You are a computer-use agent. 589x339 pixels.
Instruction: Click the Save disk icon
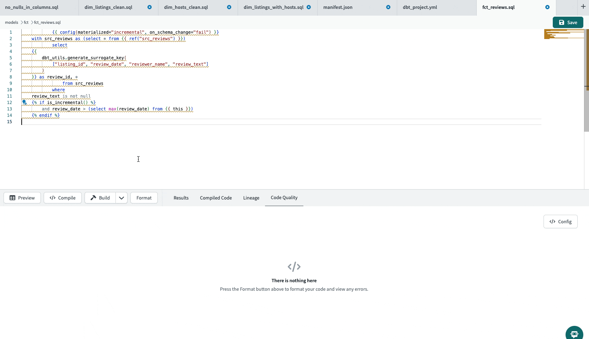click(562, 22)
